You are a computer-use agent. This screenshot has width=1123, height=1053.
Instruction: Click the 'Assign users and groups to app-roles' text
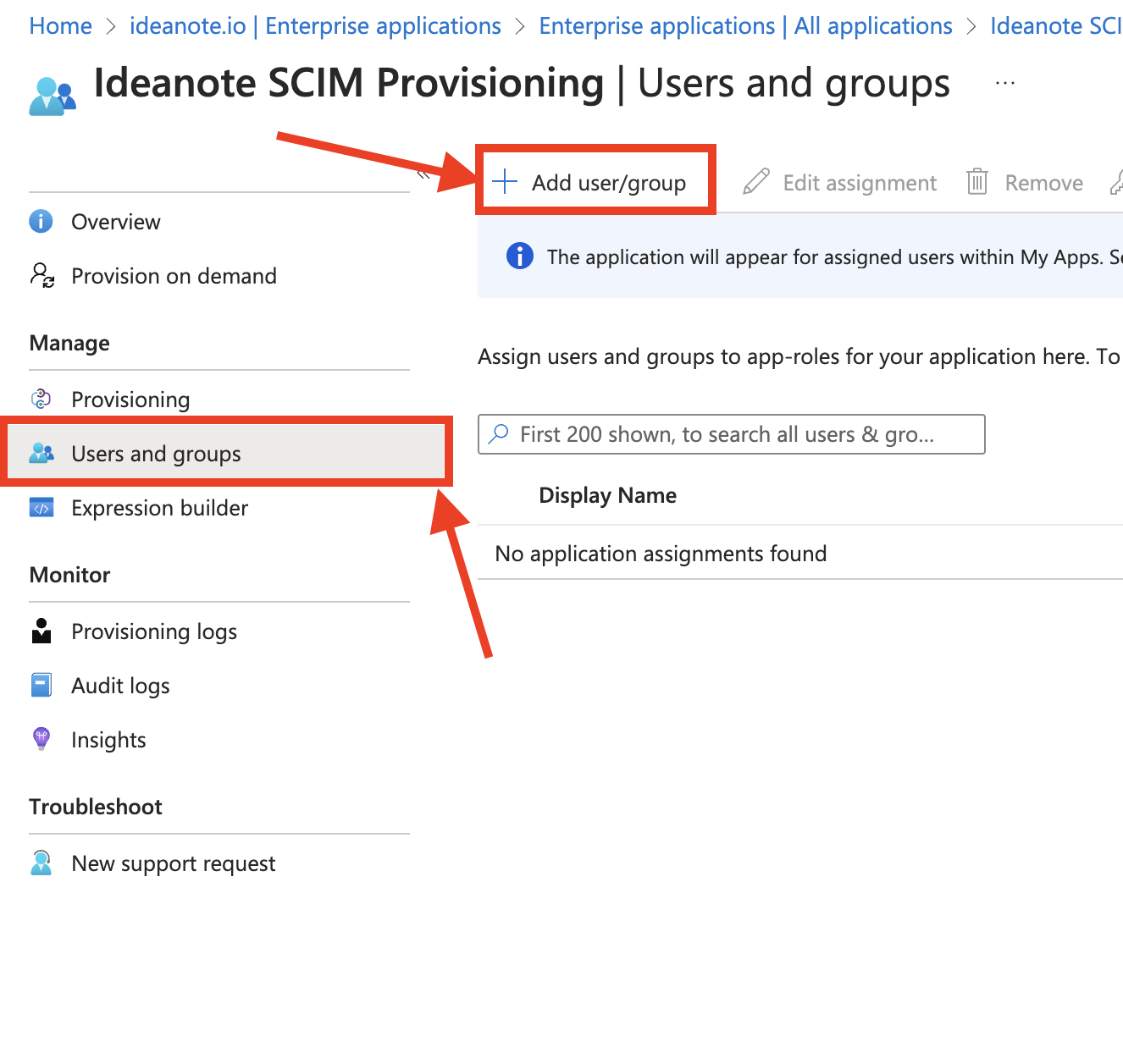[799, 356]
